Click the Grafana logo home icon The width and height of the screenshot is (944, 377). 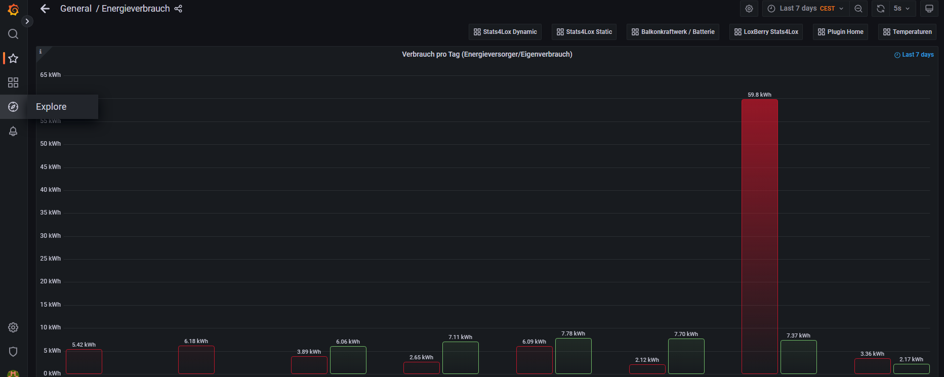coord(13,9)
